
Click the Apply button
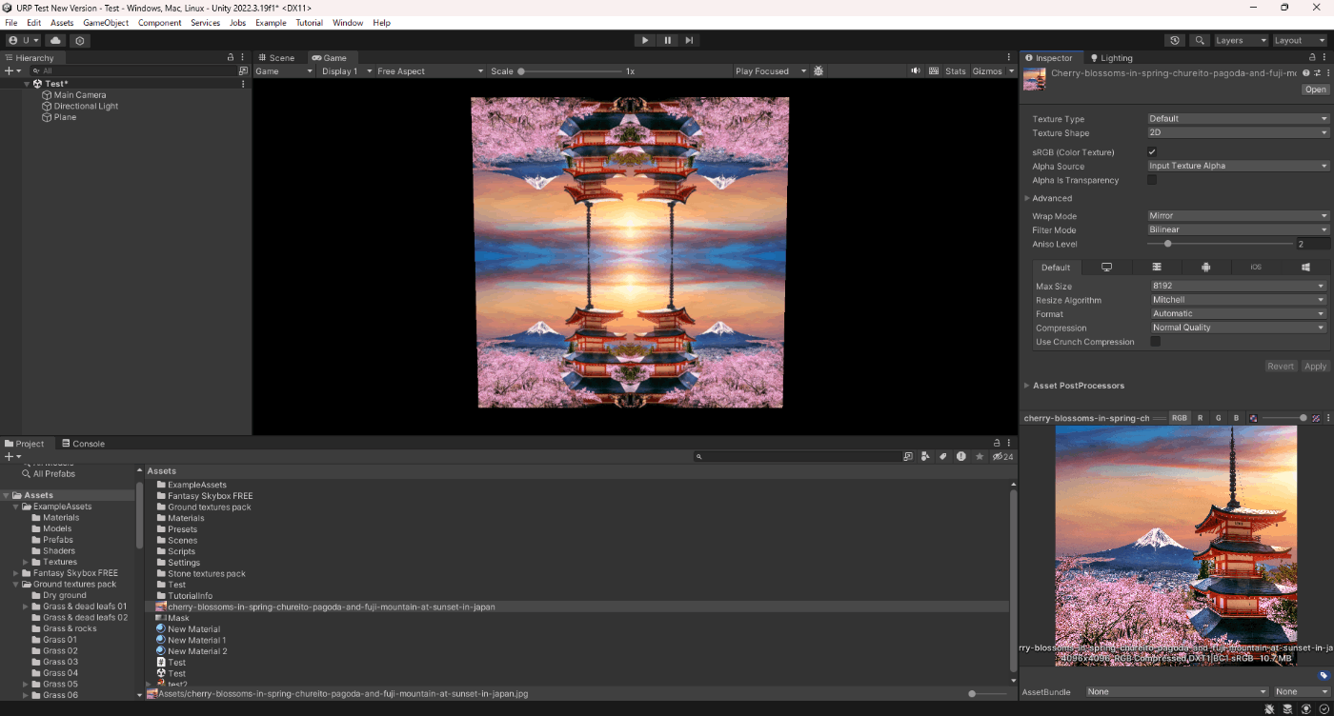pyautogui.click(x=1315, y=367)
